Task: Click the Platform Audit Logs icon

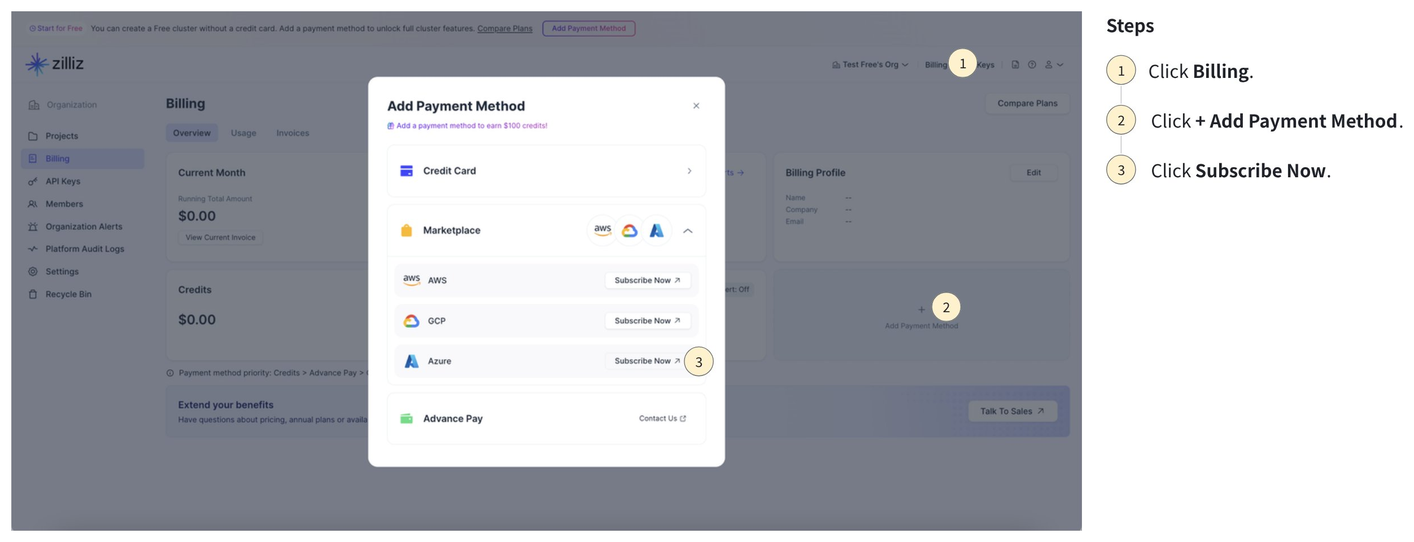Action: (x=33, y=249)
